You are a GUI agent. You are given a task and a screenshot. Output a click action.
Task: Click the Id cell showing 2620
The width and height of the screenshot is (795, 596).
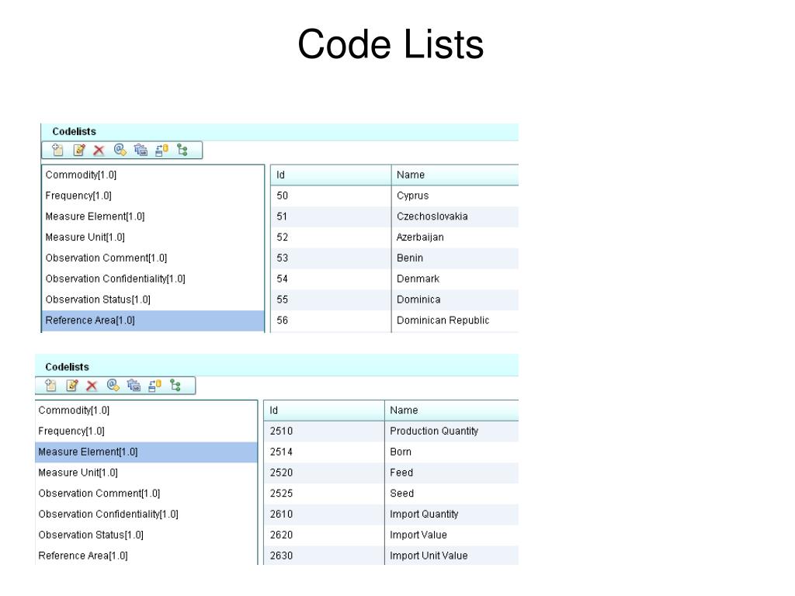coord(324,535)
